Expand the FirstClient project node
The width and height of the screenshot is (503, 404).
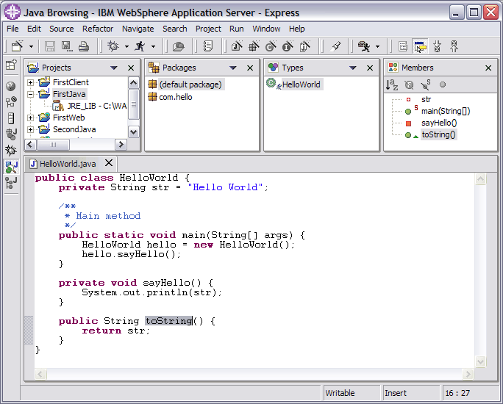pos(30,83)
